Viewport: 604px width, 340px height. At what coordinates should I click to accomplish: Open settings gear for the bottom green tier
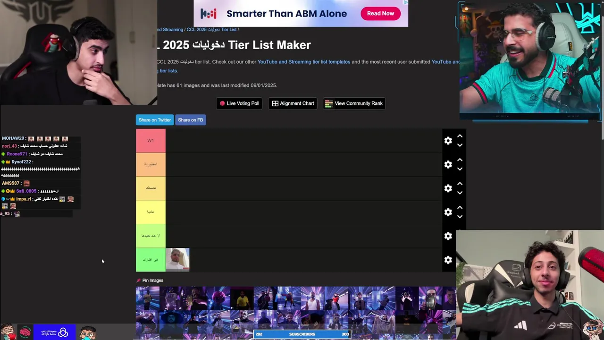coord(448,260)
